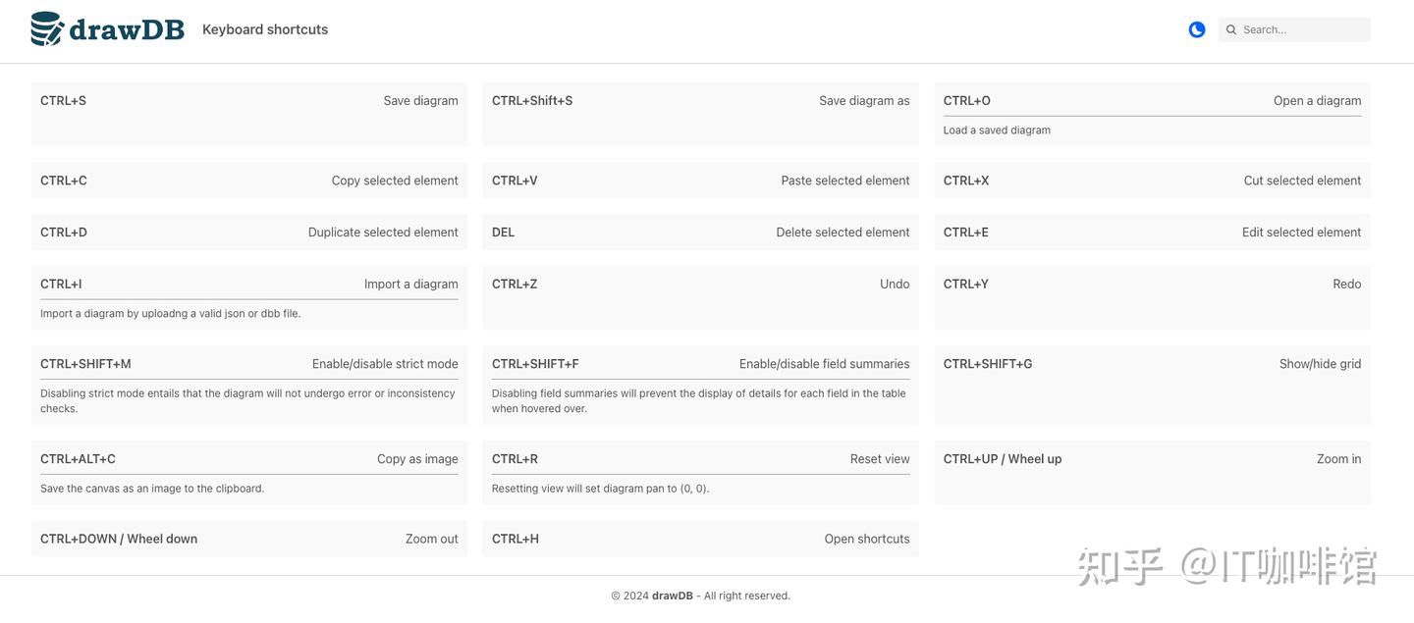Select the CTRL+S Save diagram card
This screenshot has width=1414, height=623.
coord(249,114)
